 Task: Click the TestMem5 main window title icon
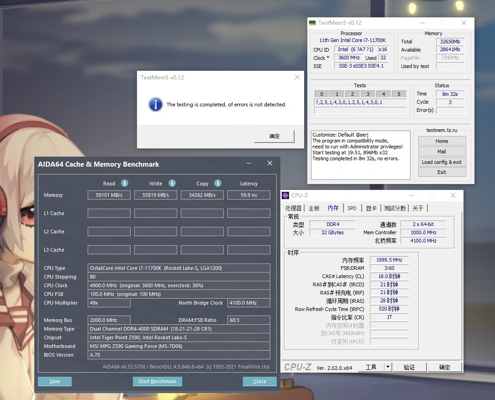click(312, 23)
